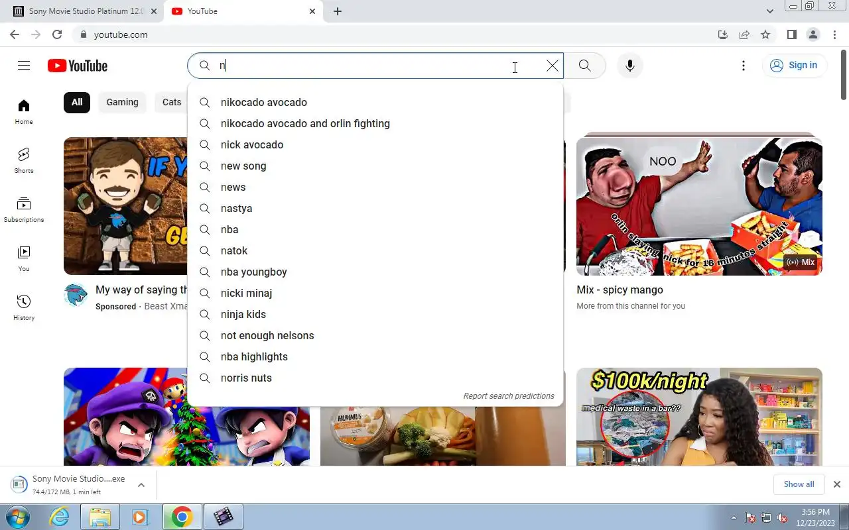Bookmark this page with the star icon
The width and height of the screenshot is (849, 530).
[765, 34]
